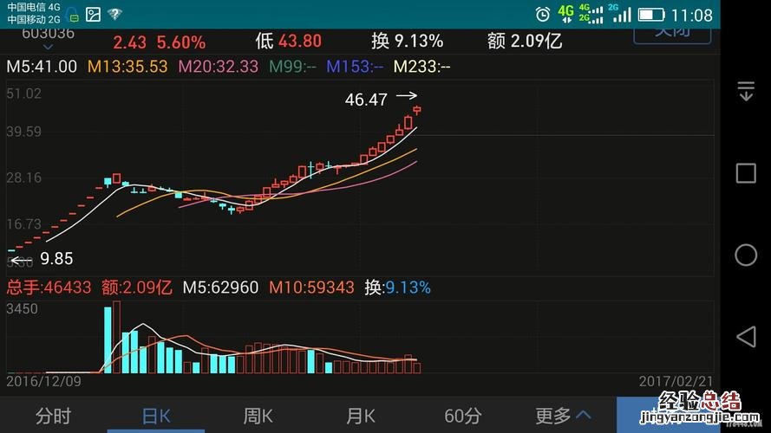Open the 60分 sixty-minute chart tab
The image size is (771, 433).
(463, 417)
